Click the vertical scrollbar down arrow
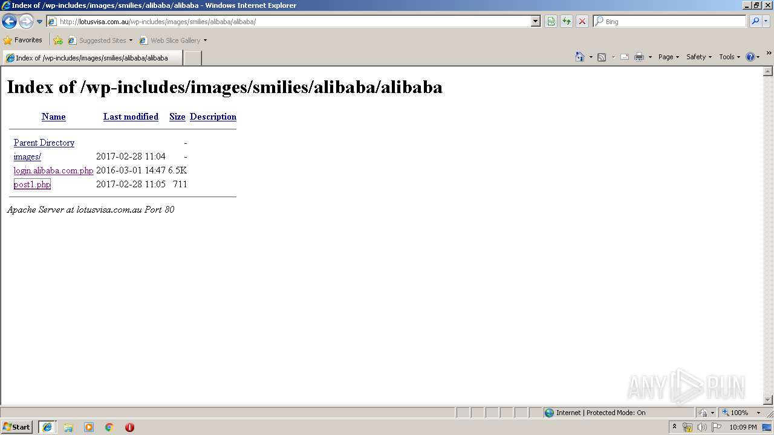The width and height of the screenshot is (774, 435). pos(768,399)
